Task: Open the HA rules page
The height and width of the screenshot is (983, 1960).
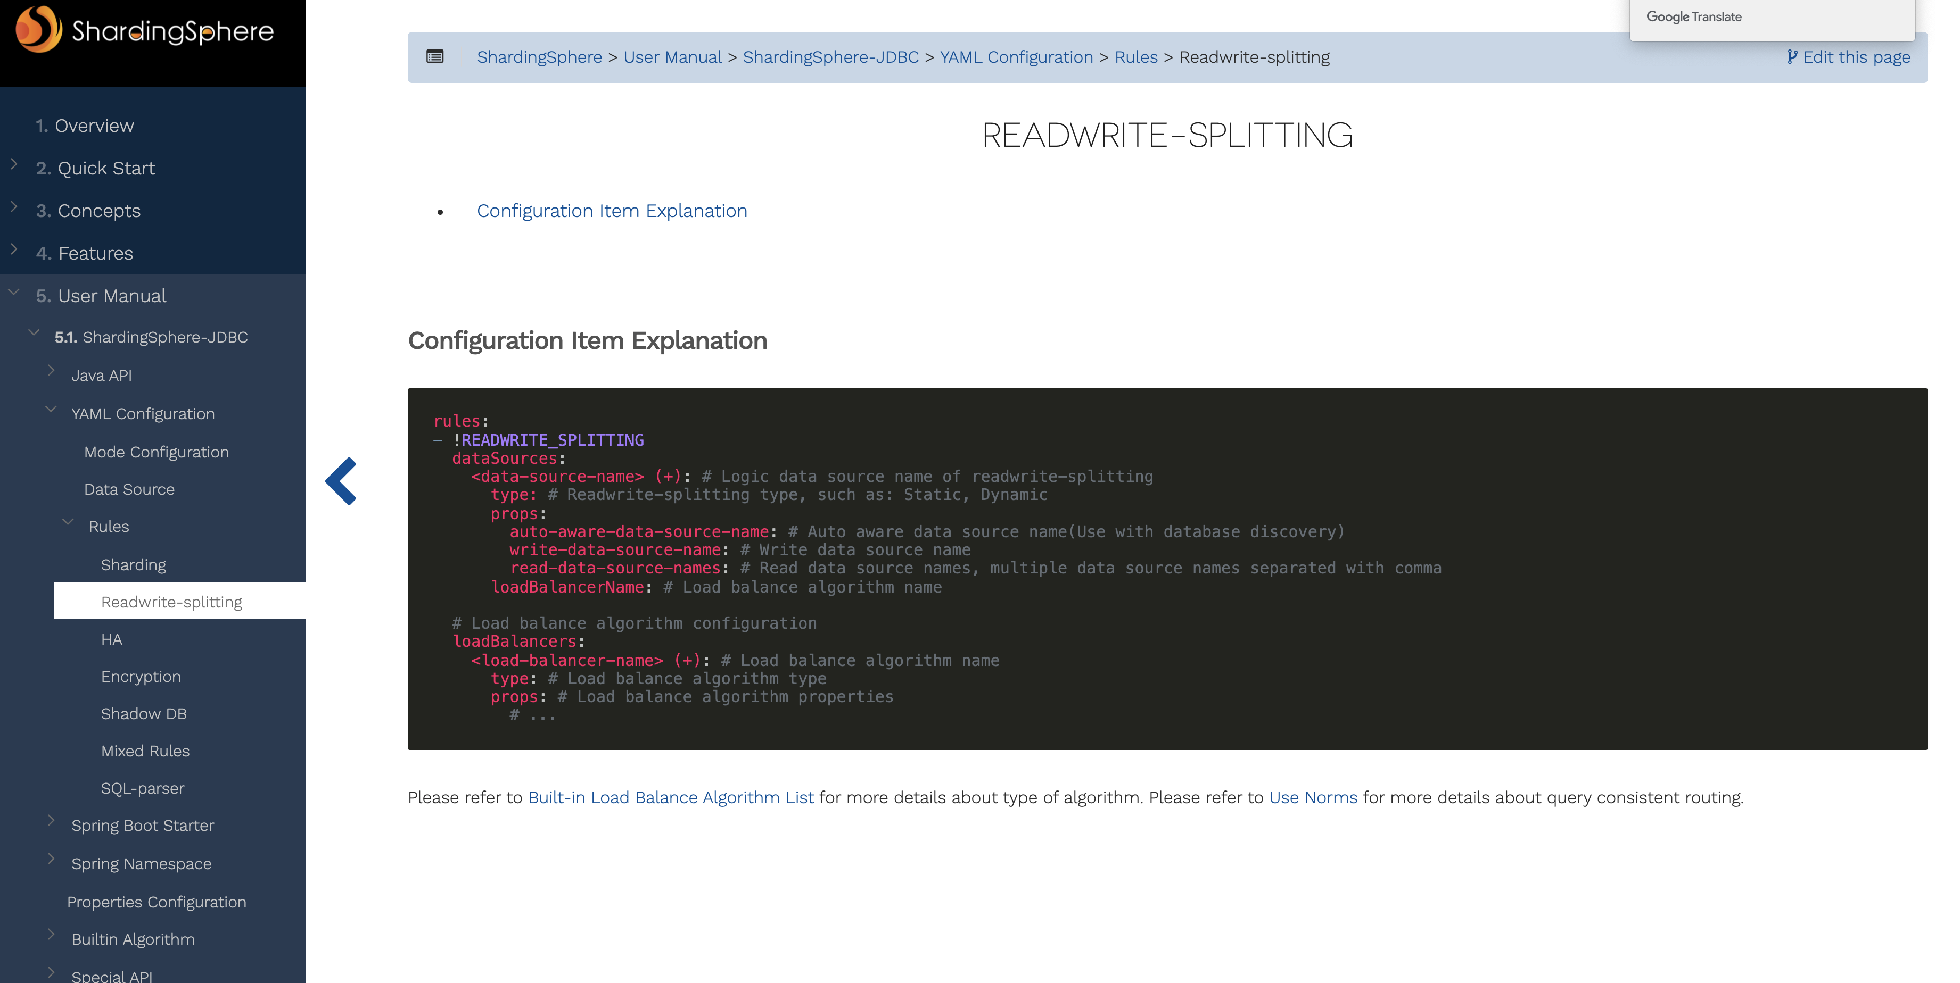Action: 111,639
